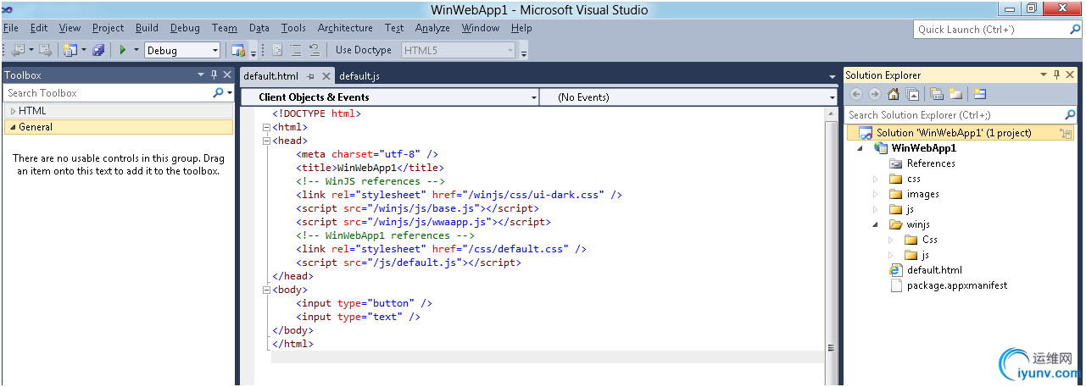Viewport: 1086px width, 387px height.
Task: Expand the css folder node
Action: click(876, 179)
